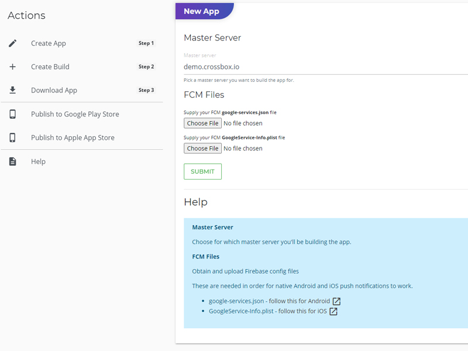Click the bold Master Server help title
This screenshot has height=351, width=468.
212,227
